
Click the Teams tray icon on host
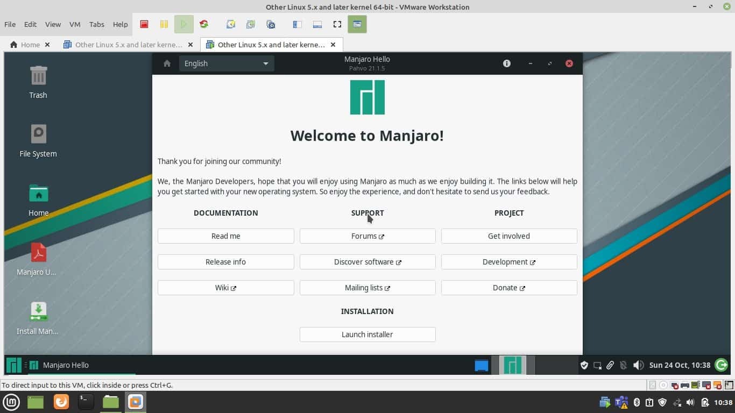click(x=621, y=402)
